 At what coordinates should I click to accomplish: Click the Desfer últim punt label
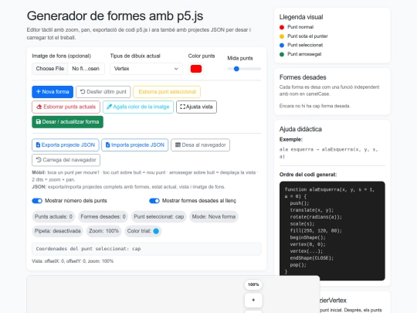coord(107,91)
